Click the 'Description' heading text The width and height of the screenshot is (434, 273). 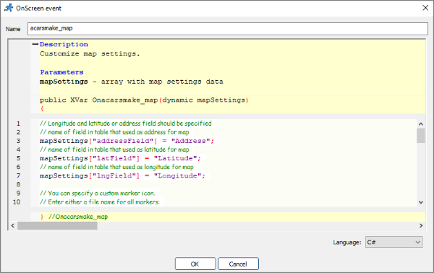[x=64, y=44]
